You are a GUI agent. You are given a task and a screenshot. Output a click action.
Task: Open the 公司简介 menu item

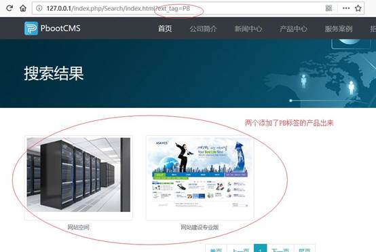204,29
